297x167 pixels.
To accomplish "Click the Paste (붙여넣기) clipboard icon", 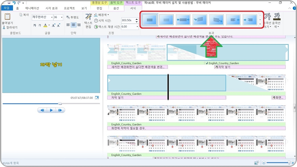I will [7, 17].
